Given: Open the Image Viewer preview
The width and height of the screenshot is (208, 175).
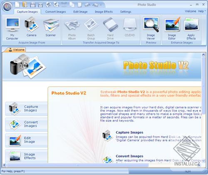Looking at the screenshot, I should coord(151,29).
